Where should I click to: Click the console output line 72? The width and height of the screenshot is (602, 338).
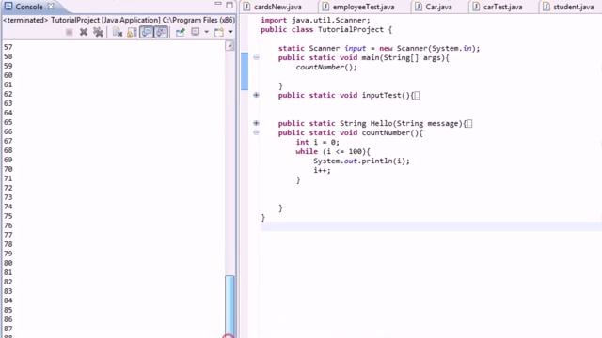point(8,188)
